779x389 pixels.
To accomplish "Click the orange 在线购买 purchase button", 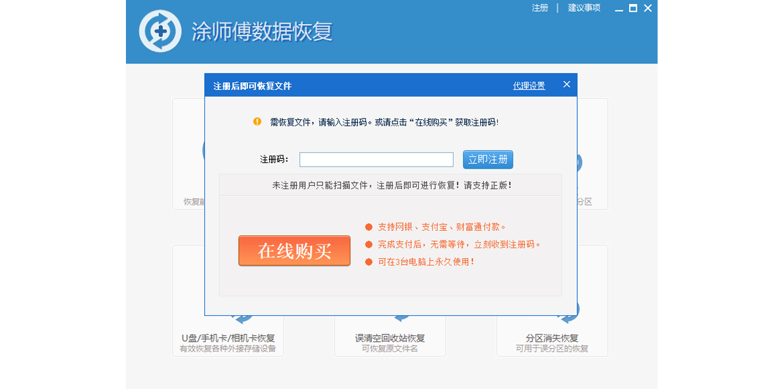I will [x=294, y=251].
